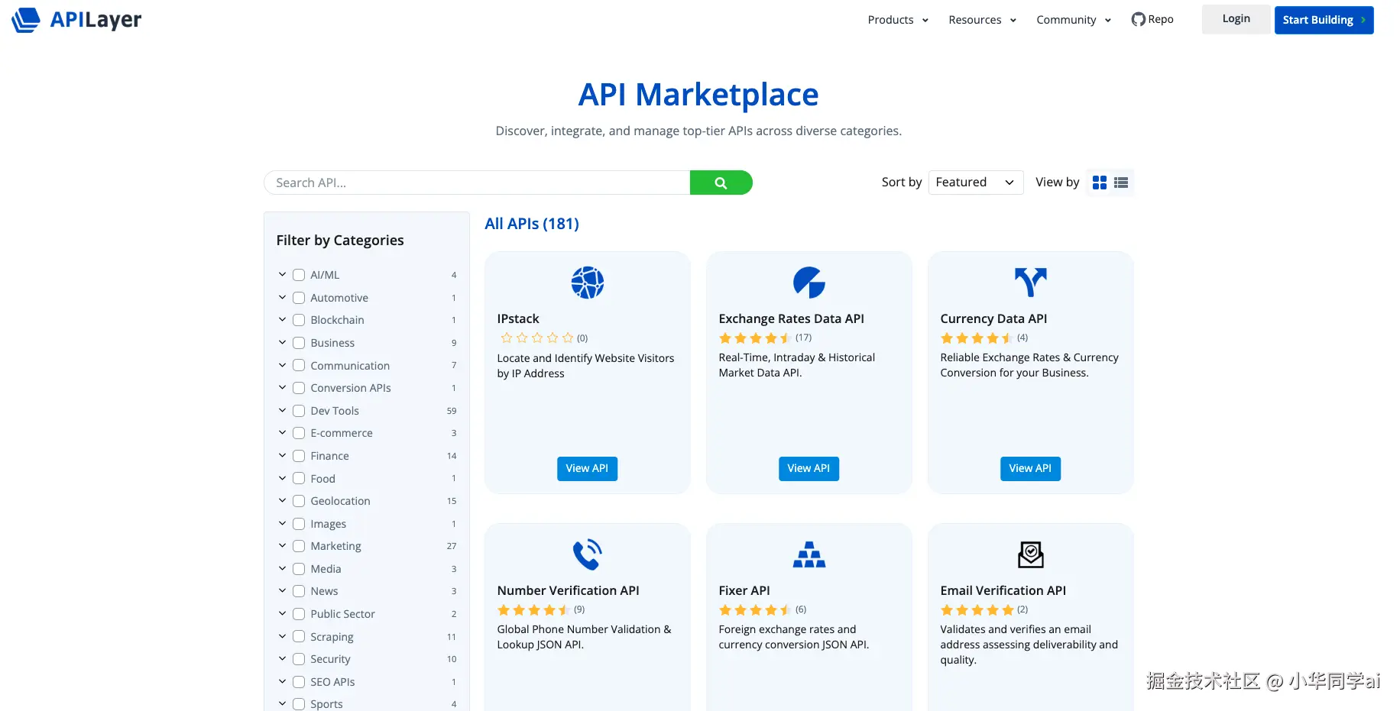
Task: Click the Login button
Action: (x=1236, y=19)
